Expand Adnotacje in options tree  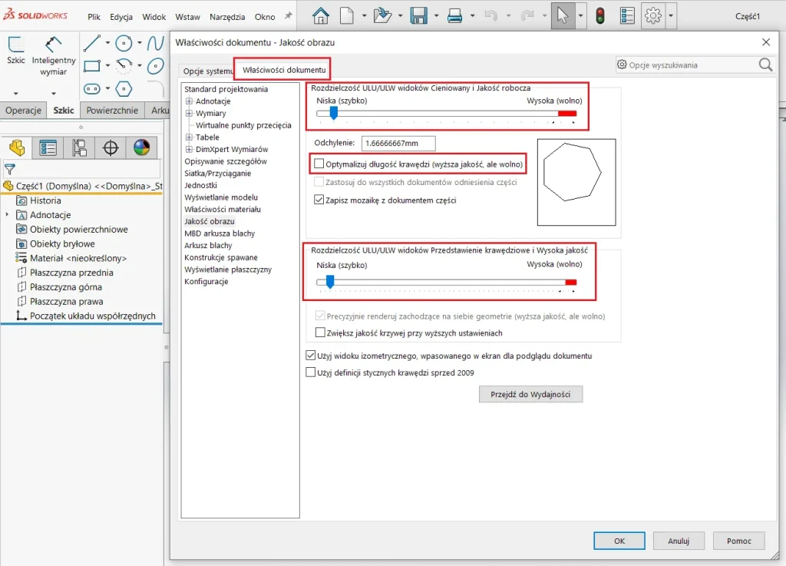click(x=189, y=101)
